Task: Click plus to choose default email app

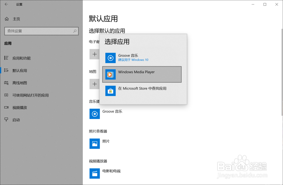Action: point(95,54)
